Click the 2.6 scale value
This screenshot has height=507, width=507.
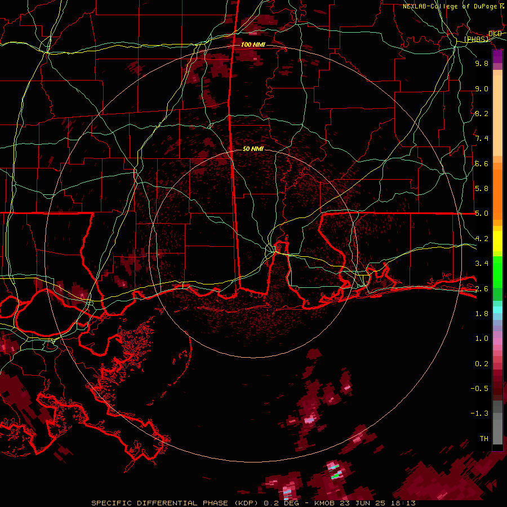(x=482, y=289)
